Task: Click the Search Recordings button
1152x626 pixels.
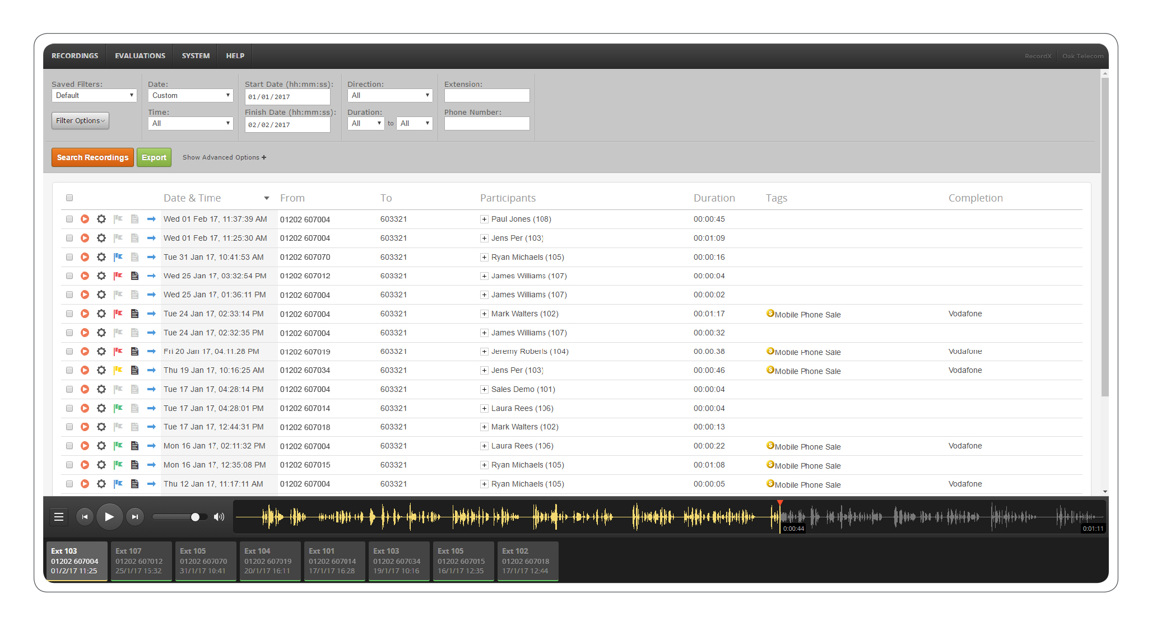Action: point(92,157)
